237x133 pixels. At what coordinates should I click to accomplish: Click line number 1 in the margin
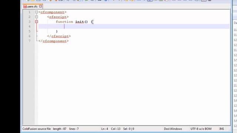pyautogui.click(x=30, y=12)
